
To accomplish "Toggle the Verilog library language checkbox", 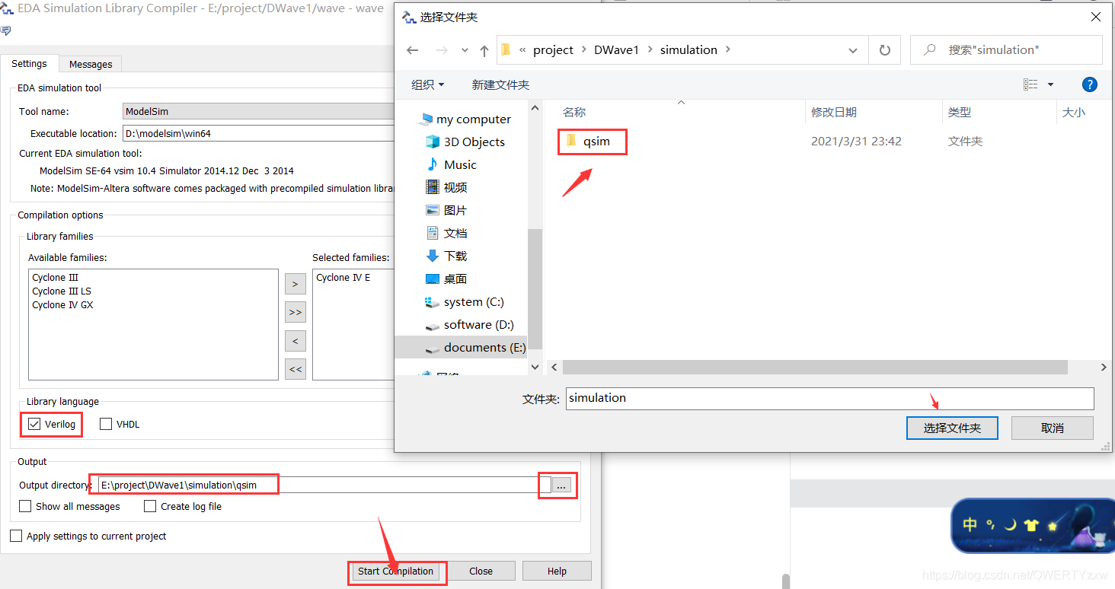I will 34,425.
